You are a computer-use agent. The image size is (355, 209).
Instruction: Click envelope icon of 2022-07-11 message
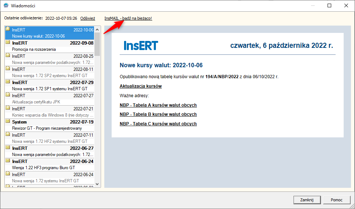click(8, 134)
